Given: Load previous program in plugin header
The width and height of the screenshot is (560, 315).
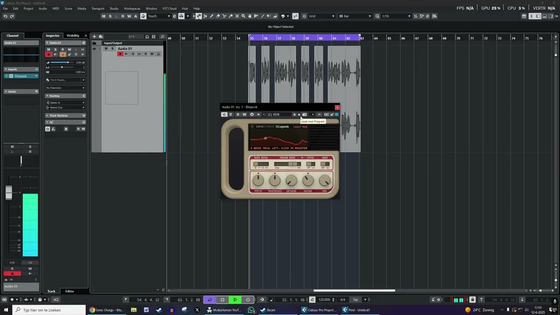Looking at the screenshot, I should click(x=294, y=115).
